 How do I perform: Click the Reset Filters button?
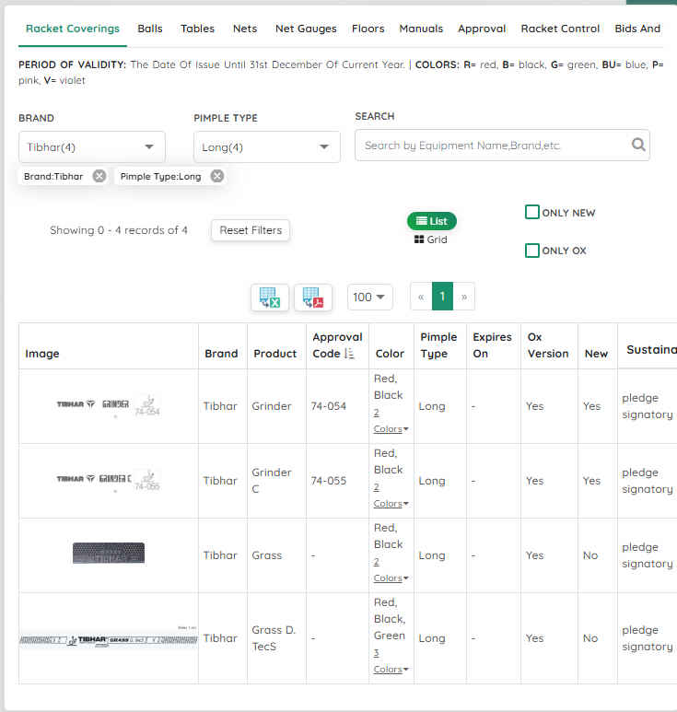pos(251,230)
